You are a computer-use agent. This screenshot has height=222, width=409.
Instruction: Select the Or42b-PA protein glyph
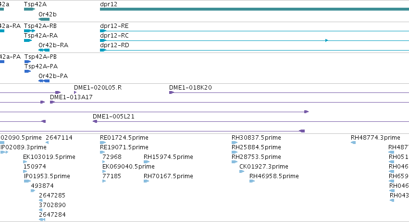pos(44,81)
